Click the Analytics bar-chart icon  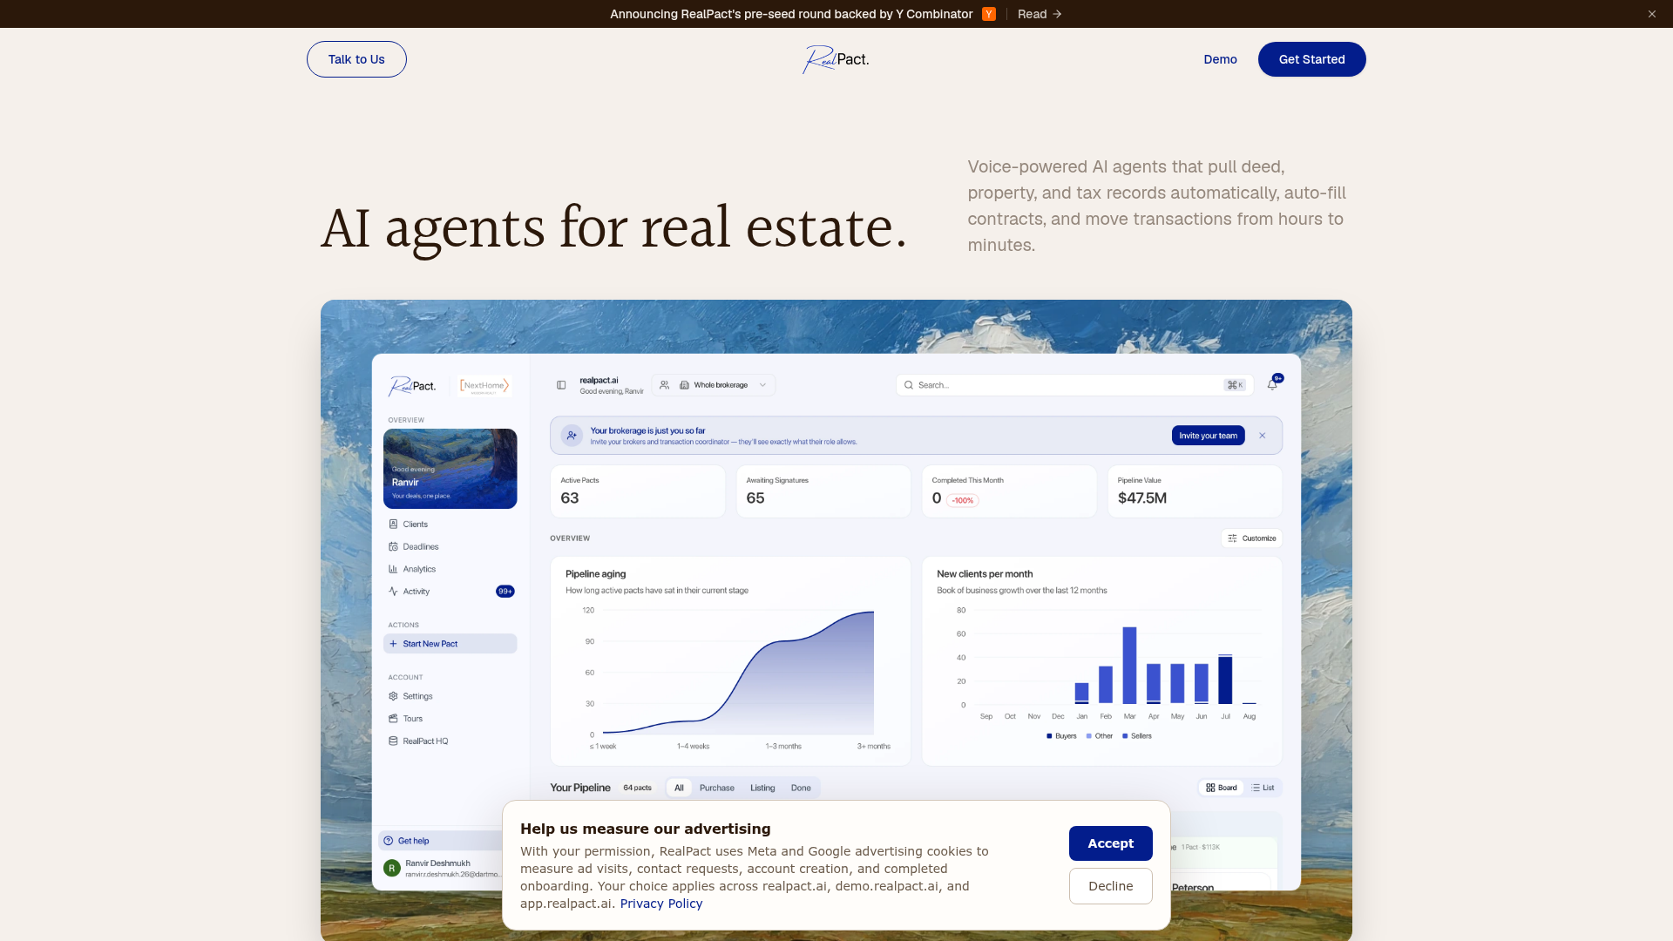[x=393, y=569]
